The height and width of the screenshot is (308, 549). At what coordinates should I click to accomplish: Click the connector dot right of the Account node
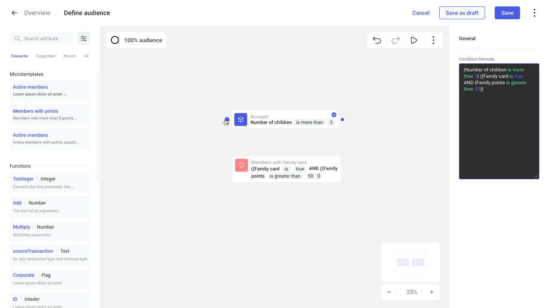point(342,119)
